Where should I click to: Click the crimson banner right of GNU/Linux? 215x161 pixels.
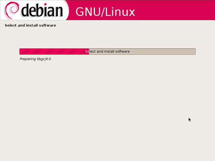tap(175, 10)
